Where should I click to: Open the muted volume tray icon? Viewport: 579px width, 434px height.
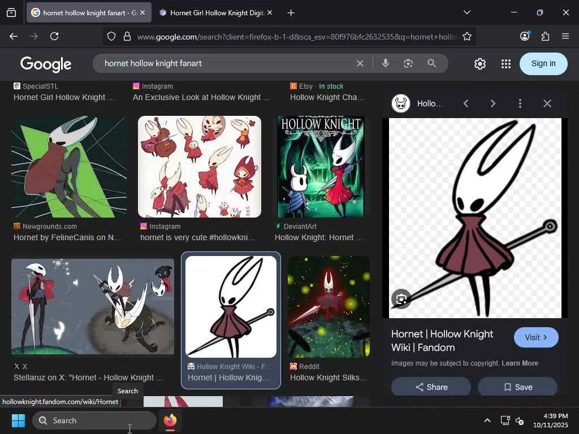point(520,420)
